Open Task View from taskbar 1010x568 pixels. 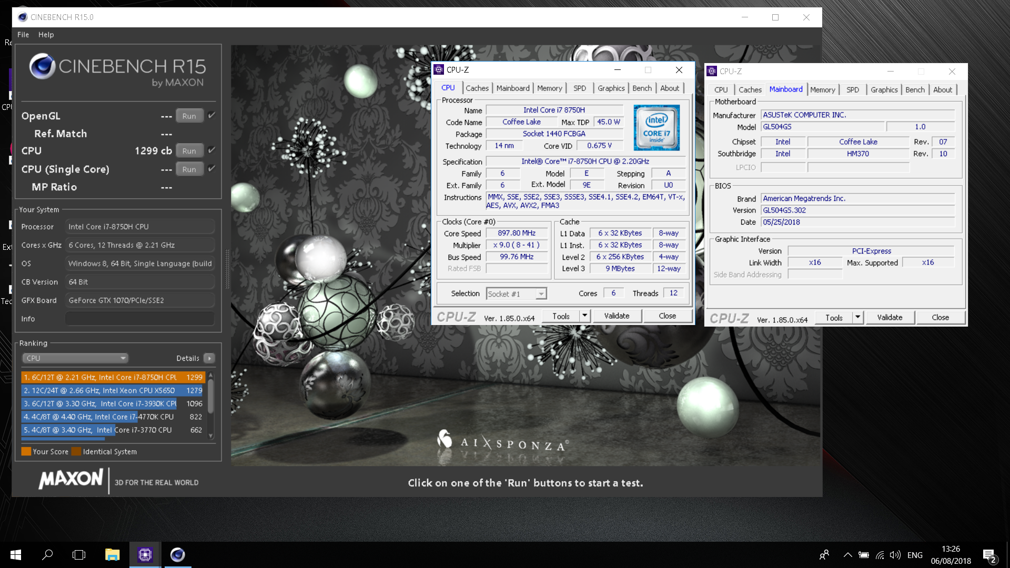[79, 555]
